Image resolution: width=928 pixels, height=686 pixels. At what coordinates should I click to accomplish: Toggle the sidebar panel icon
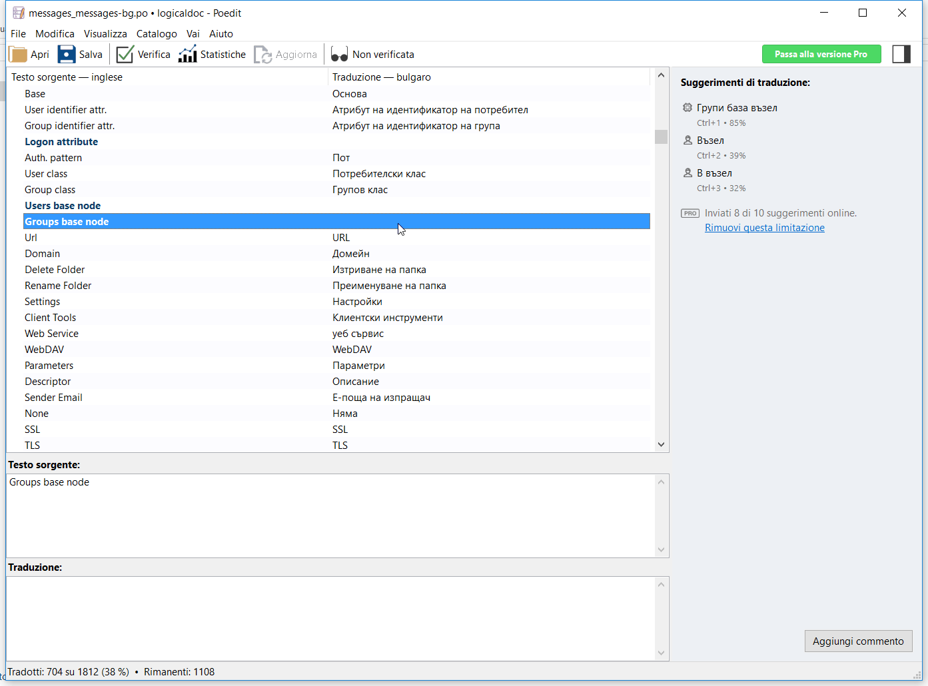901,55
